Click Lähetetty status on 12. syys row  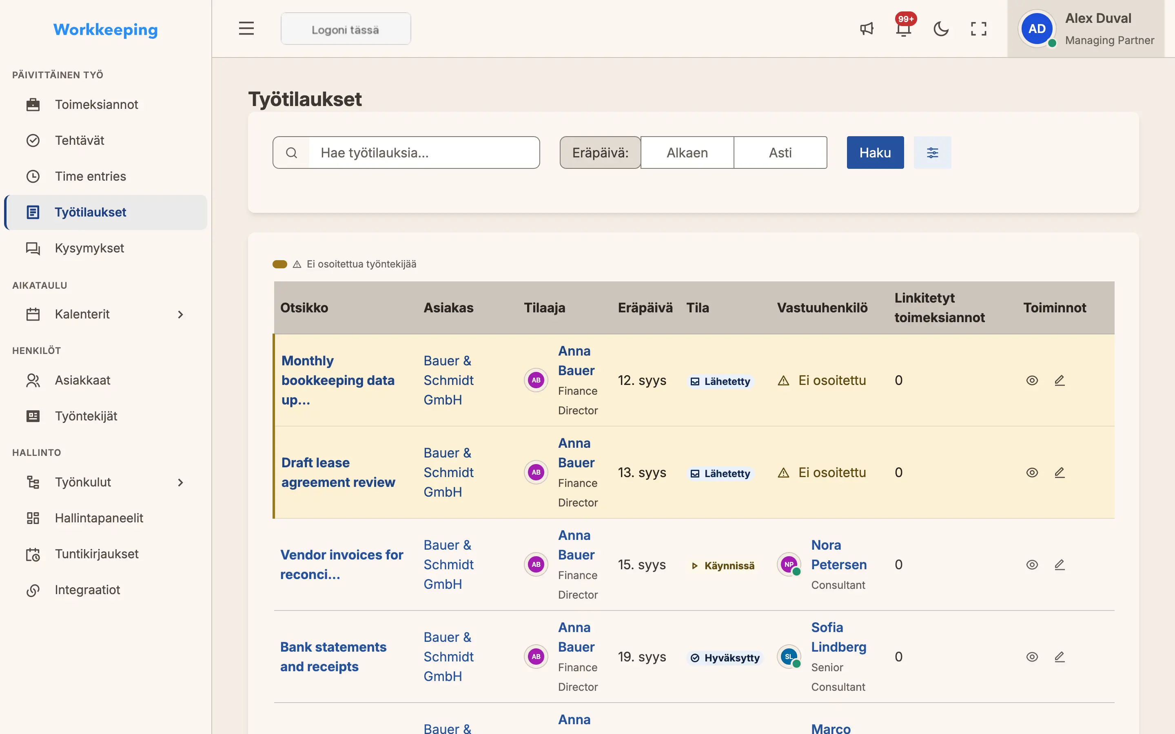[721, 382]
